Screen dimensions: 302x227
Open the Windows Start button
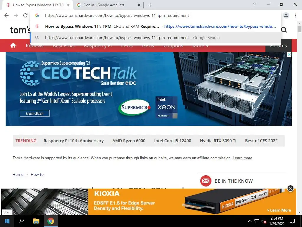(7, 221)
